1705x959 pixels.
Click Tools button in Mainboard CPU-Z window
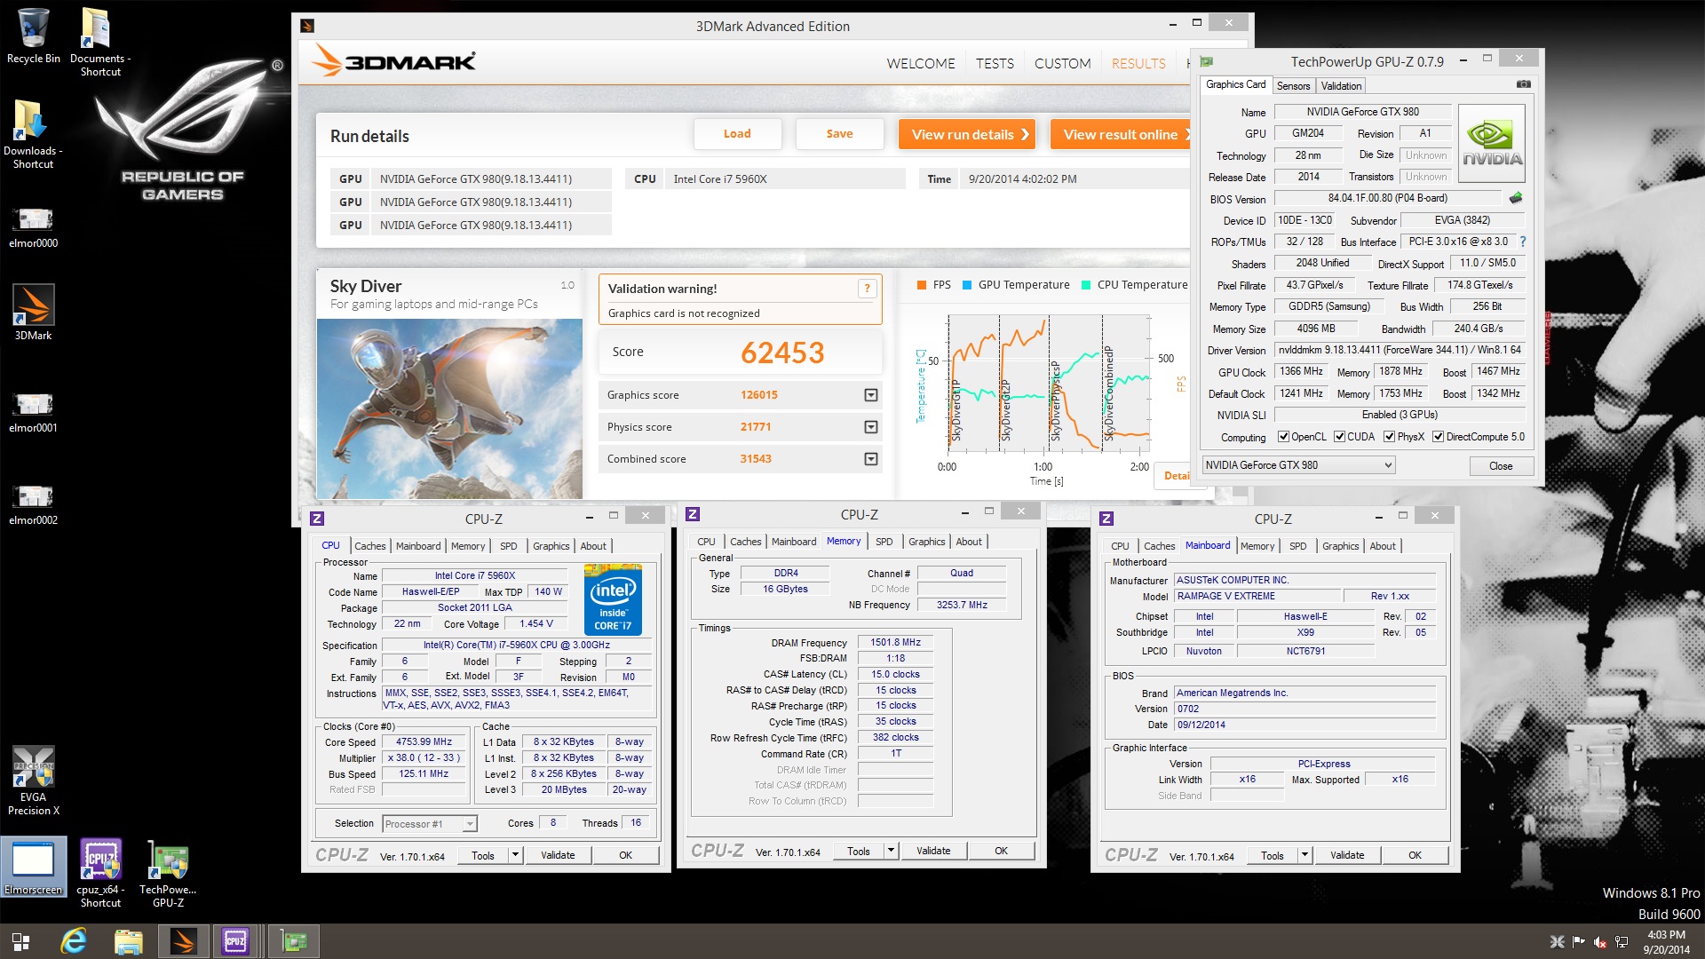pos(1272,855)
